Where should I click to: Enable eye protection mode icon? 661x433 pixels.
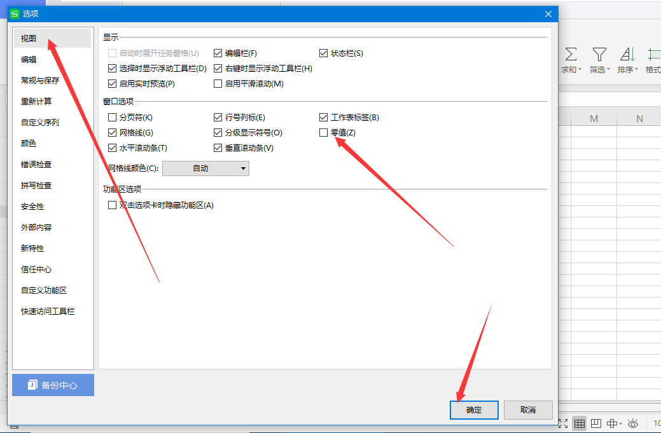(633, 423)
